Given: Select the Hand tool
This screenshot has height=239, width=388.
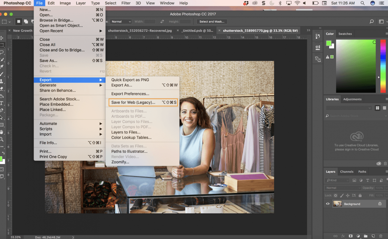Looking at the screenshot, I should coord(2,132).
